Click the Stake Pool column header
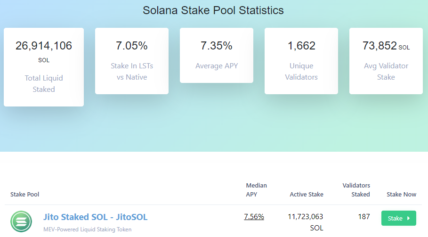 (x=25, y=195)
